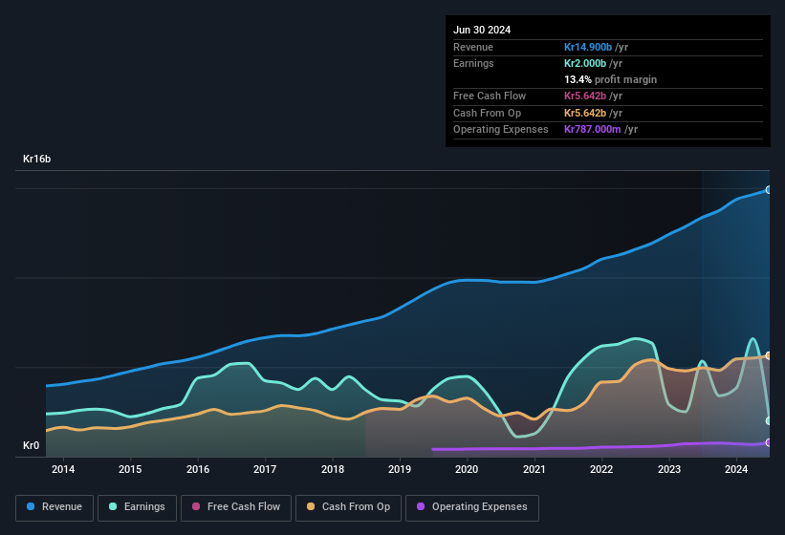Click the 2021 x-axis label

[534, 469]
